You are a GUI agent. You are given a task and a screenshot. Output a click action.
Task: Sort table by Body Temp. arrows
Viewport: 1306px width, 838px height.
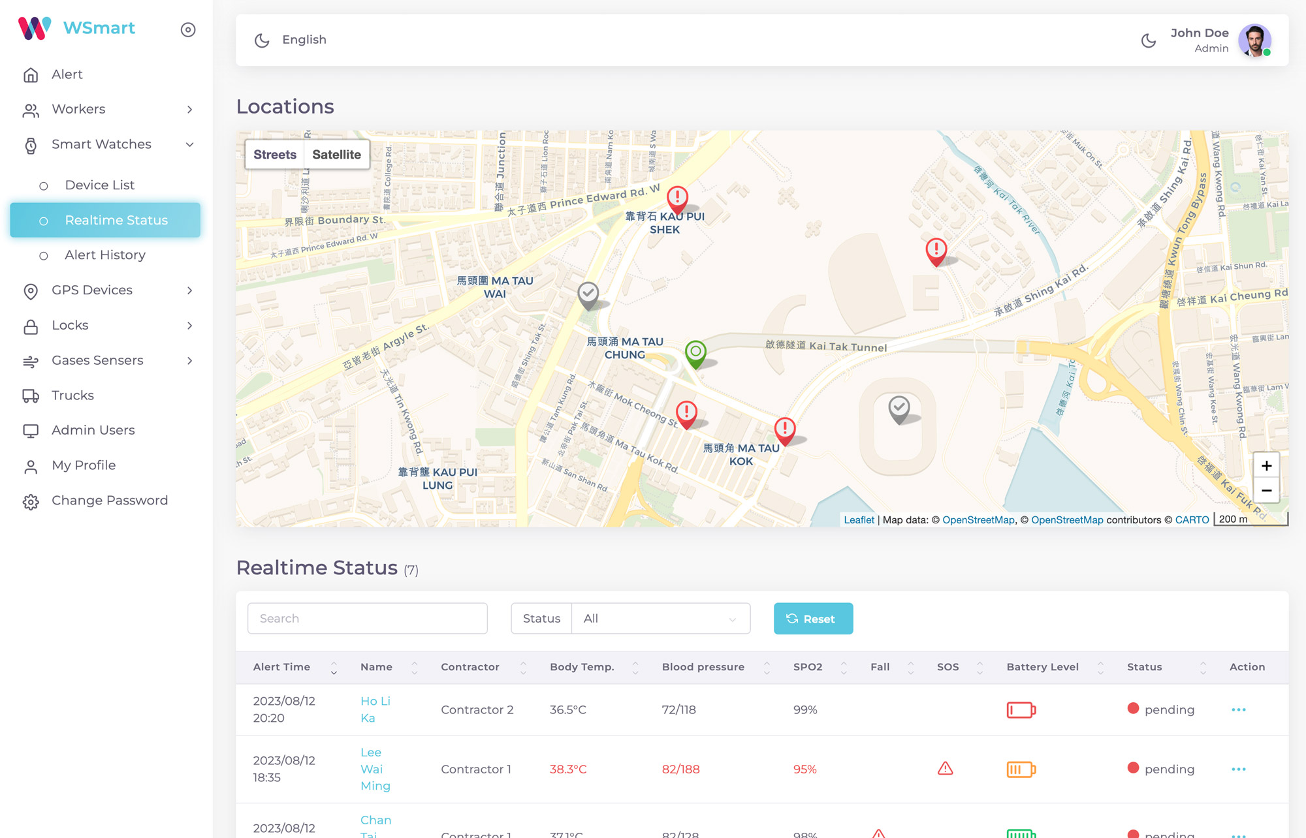(x=635, y=668)
